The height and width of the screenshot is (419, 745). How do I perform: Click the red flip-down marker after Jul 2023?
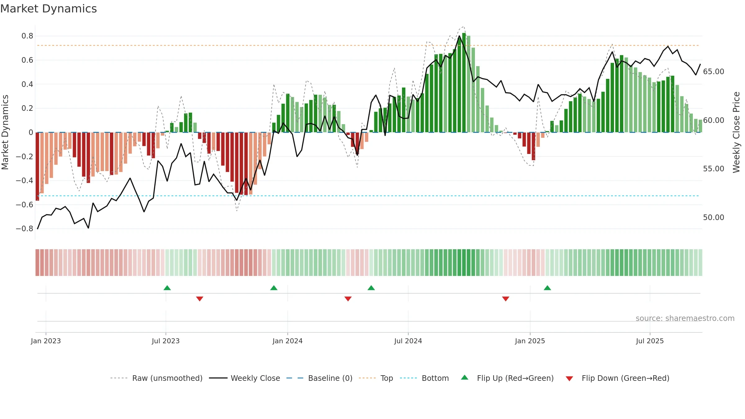[x=200, y=299]
